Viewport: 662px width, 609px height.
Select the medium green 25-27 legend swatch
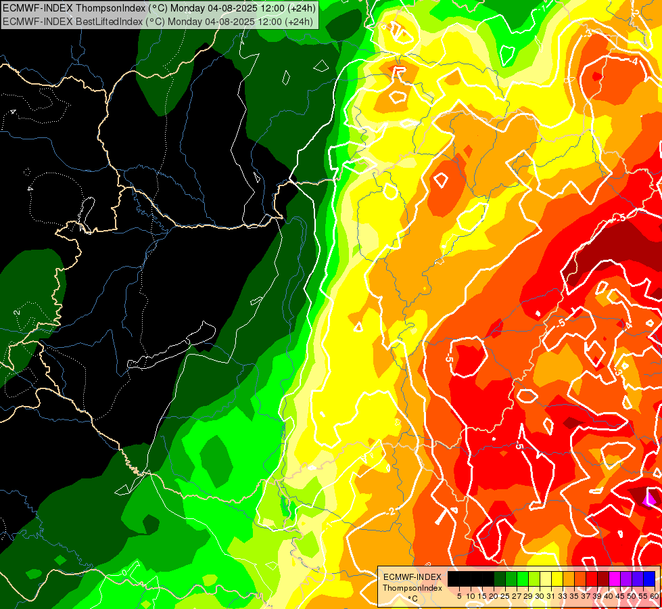point(511,579)
